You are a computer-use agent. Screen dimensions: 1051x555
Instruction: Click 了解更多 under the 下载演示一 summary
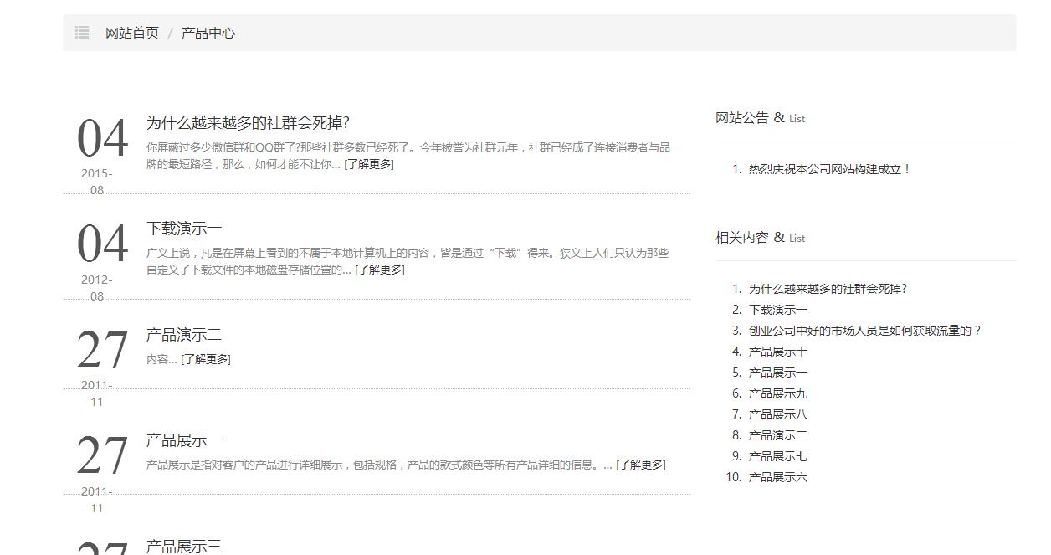tap(380, 270)
